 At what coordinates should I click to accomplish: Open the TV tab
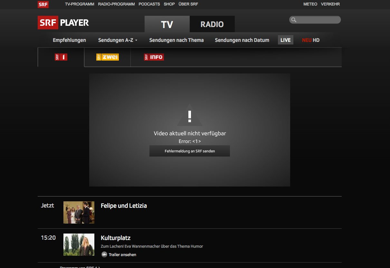tap(167, 24)
